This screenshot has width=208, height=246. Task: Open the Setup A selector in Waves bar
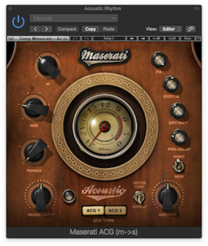109,39
